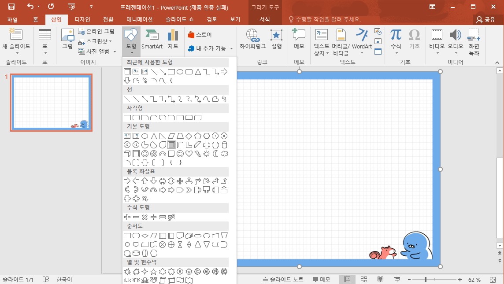Open the 스토어 add-in store

coord(200,35)
